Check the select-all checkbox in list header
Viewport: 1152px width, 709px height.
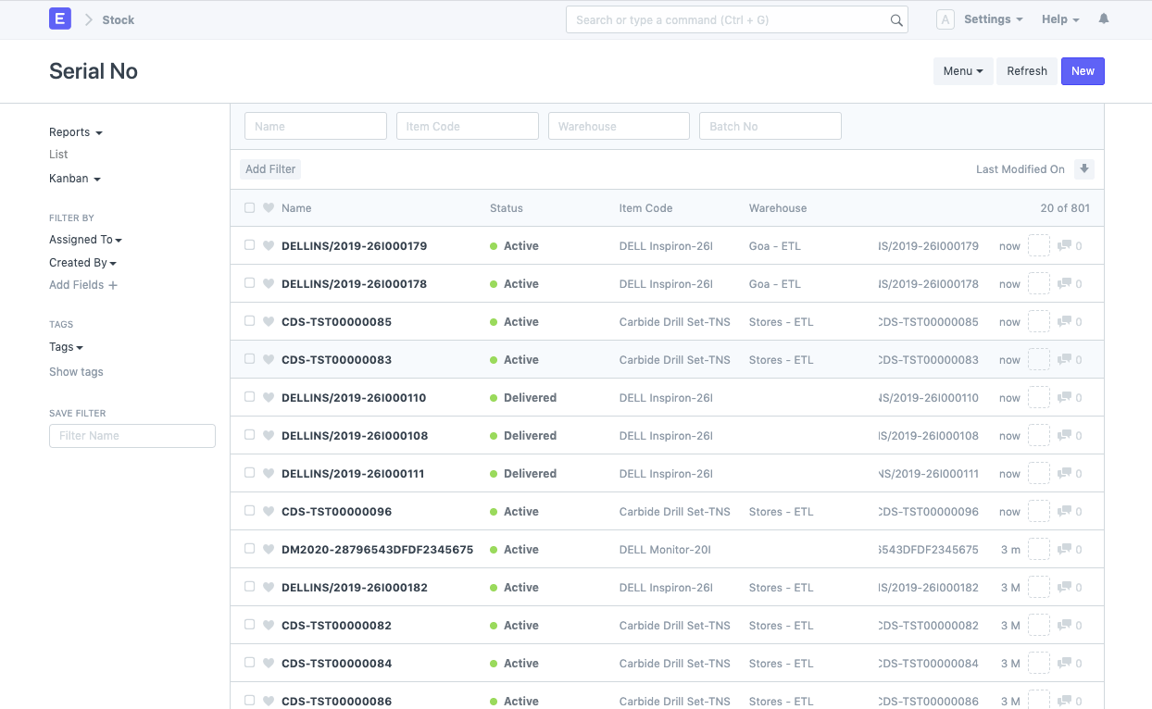249,207
